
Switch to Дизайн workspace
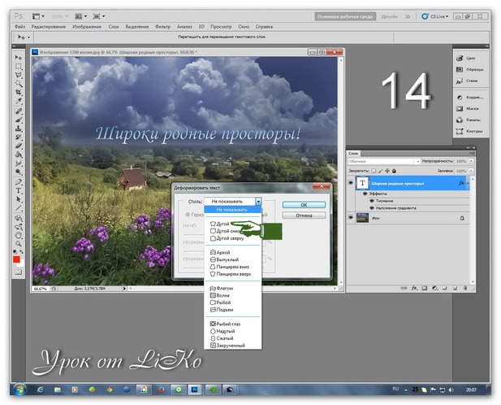(390, 16)
